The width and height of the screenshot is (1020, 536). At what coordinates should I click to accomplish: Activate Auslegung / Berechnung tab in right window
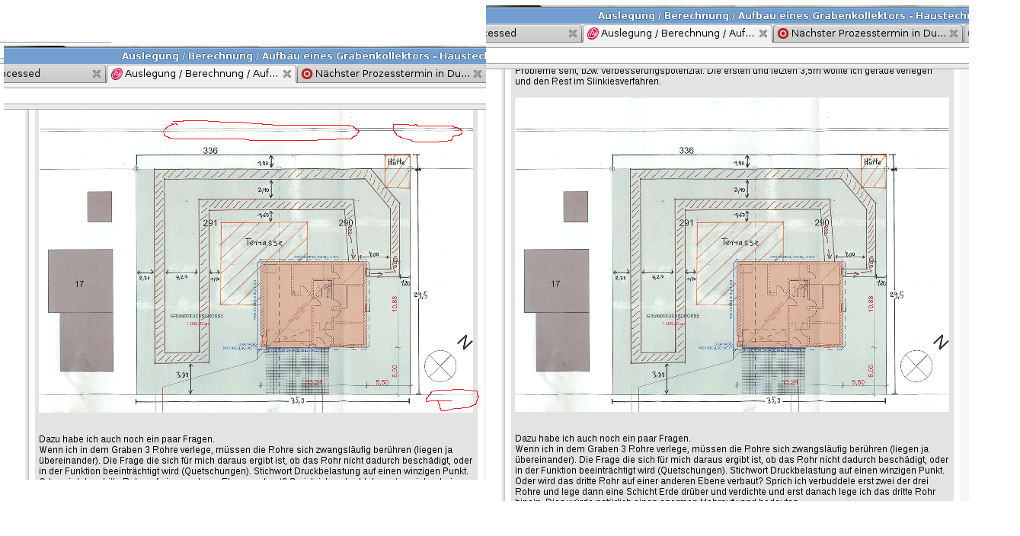pos(678,33)
